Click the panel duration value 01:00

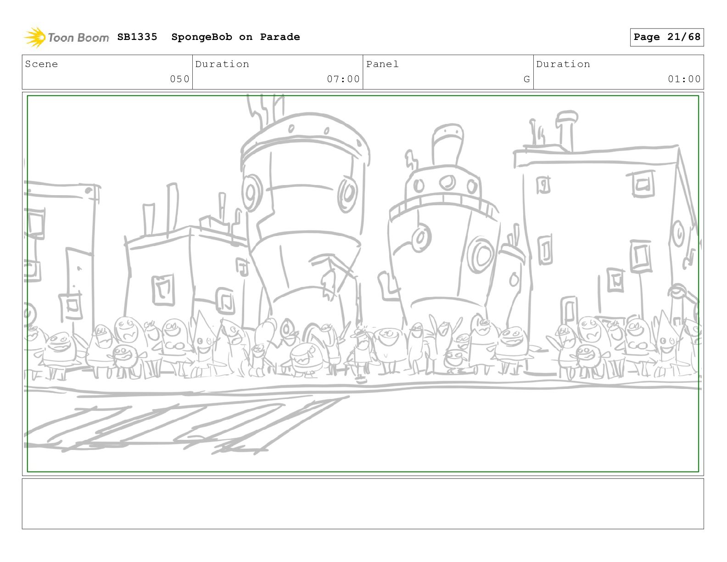pyautogui.click(x=684, y=79)
